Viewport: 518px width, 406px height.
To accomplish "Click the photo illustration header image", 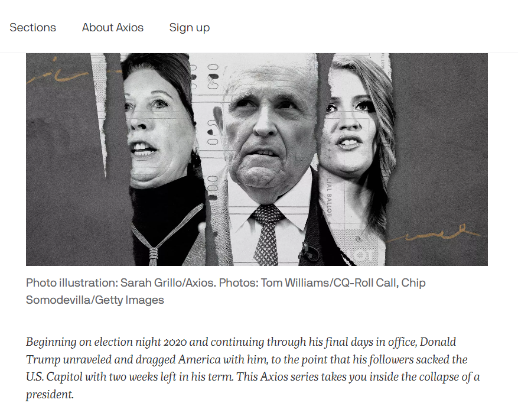I will (x=257, y=160).
